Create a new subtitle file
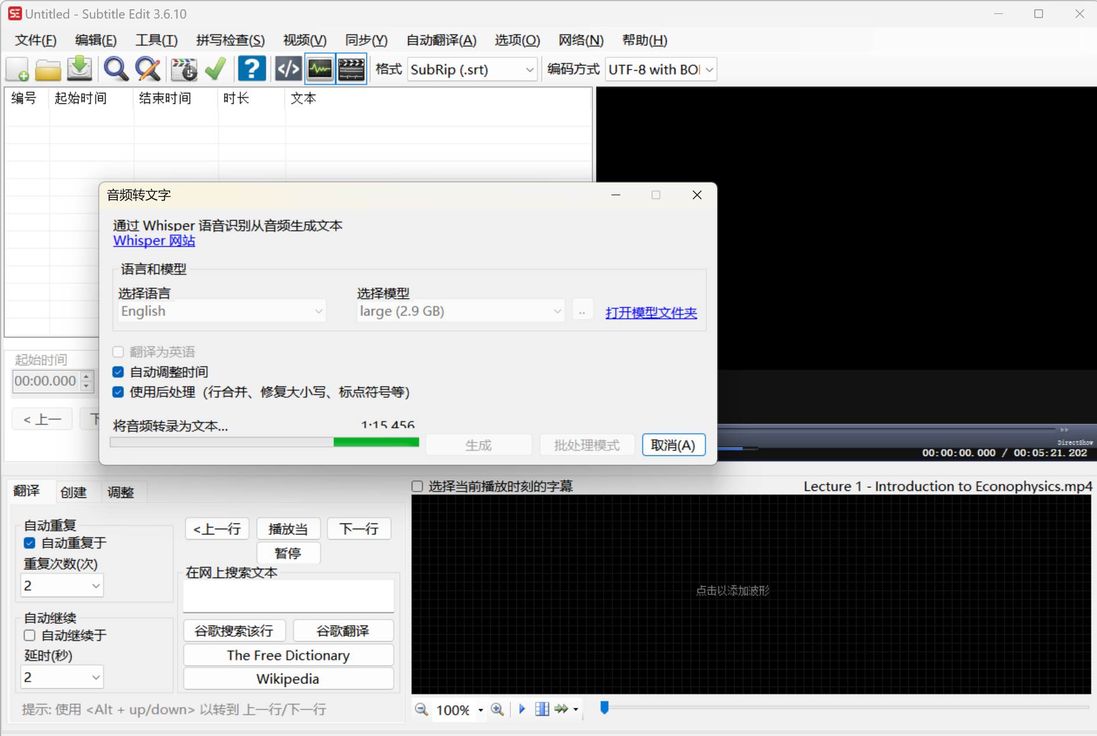The width and height of the screenshot is (1097, 736). (16, 69)
